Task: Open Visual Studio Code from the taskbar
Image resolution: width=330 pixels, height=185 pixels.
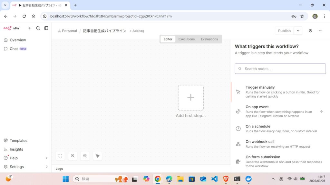Action: [x=214, y=179]
